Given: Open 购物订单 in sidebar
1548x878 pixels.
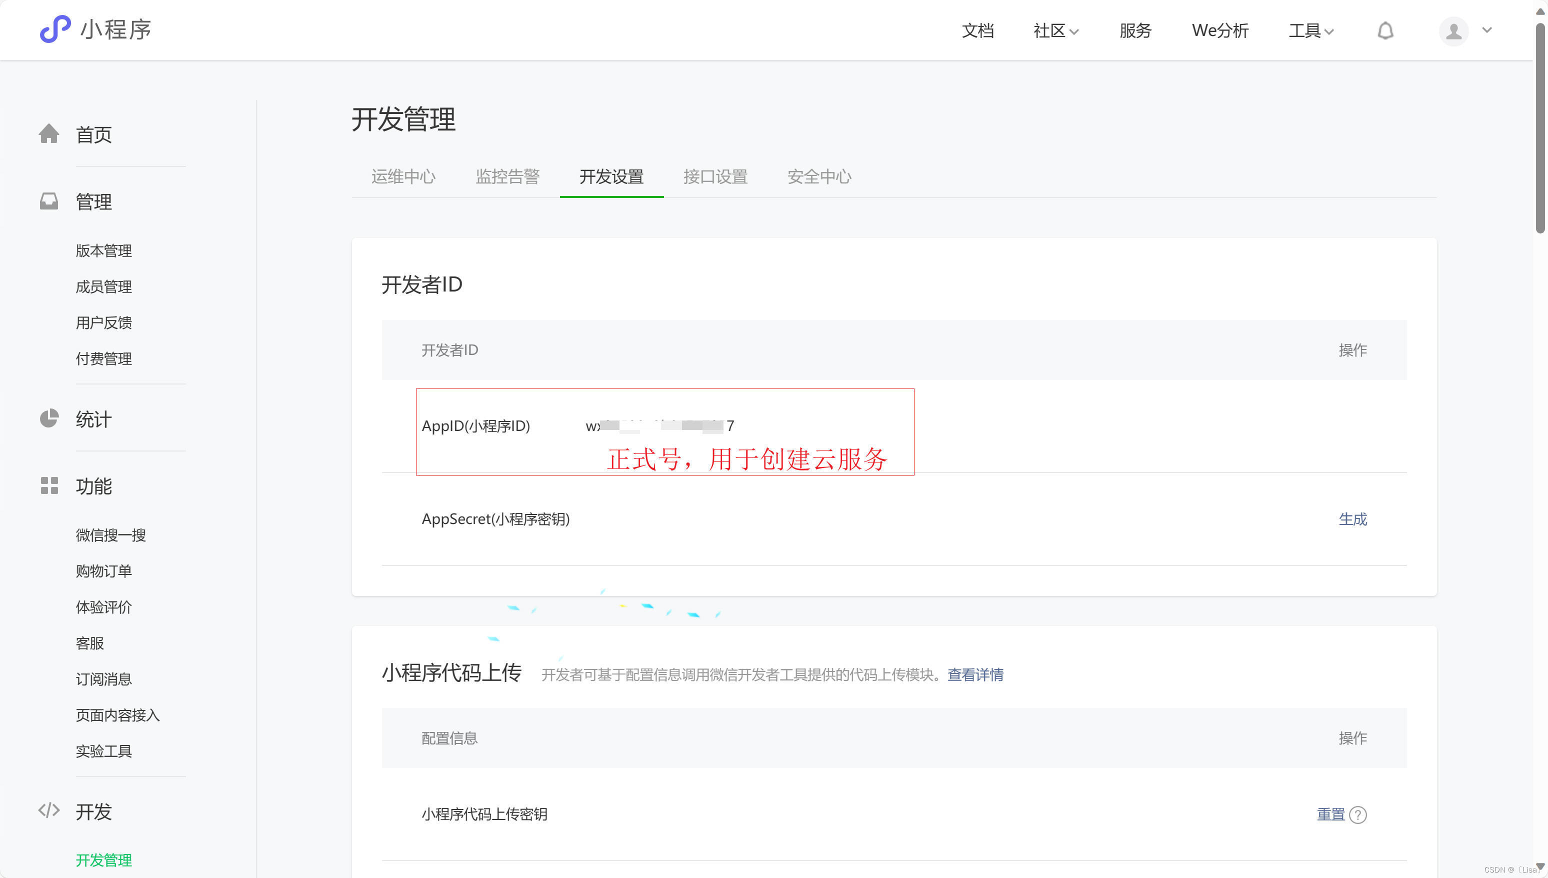Looking at the screenshot, I should [103, 571].
